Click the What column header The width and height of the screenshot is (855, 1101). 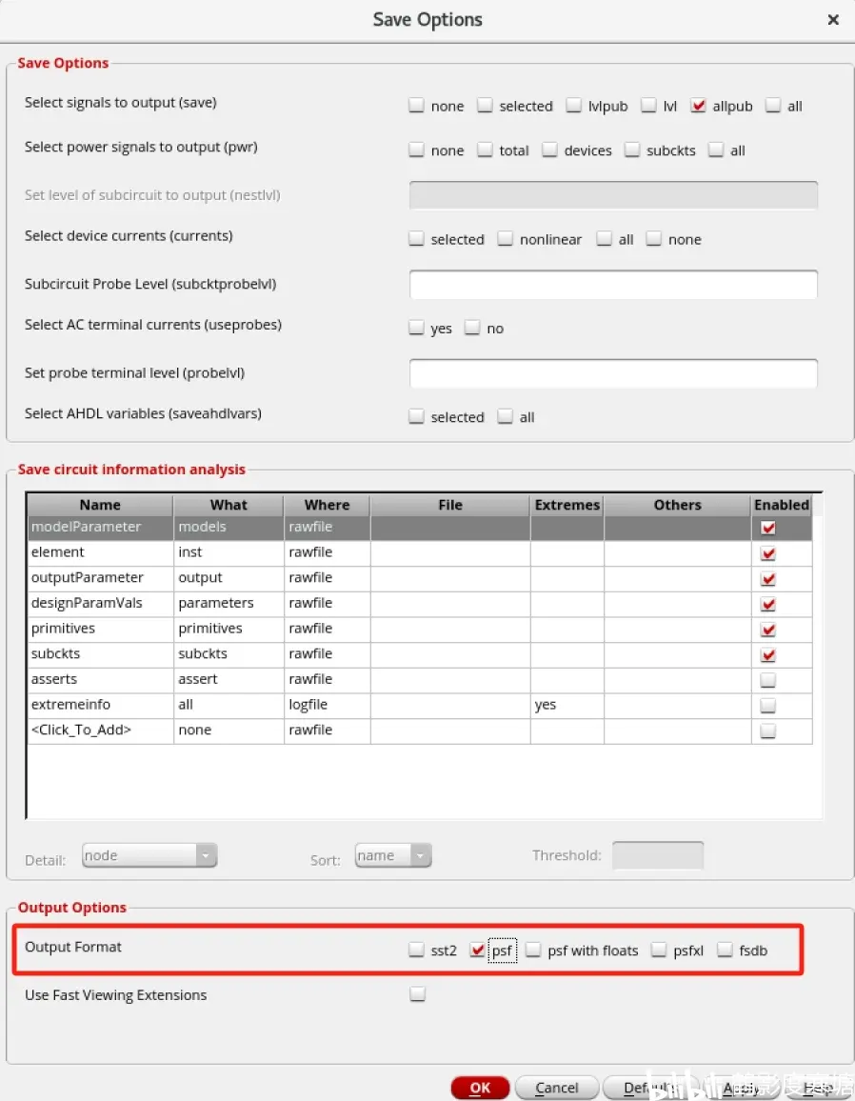[x=229, y=505]
